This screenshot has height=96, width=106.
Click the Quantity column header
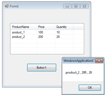[64, 27]
